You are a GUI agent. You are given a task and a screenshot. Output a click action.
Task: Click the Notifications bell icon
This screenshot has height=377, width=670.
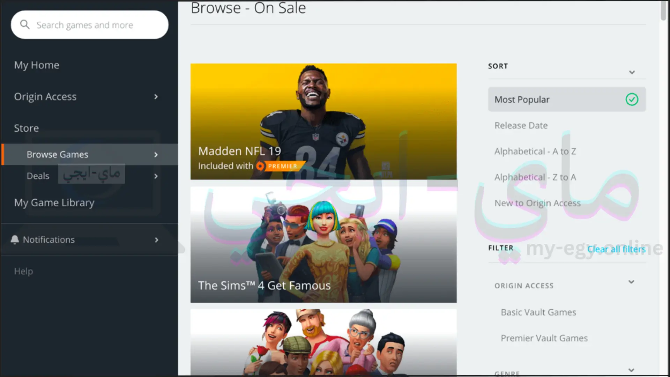(x=15, y=239)
